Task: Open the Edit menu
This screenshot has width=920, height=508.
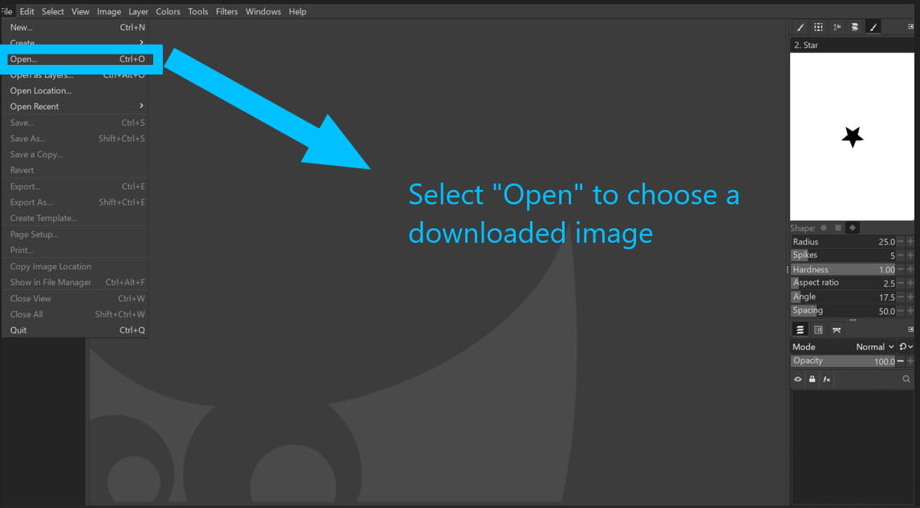Action: [26, 11]
